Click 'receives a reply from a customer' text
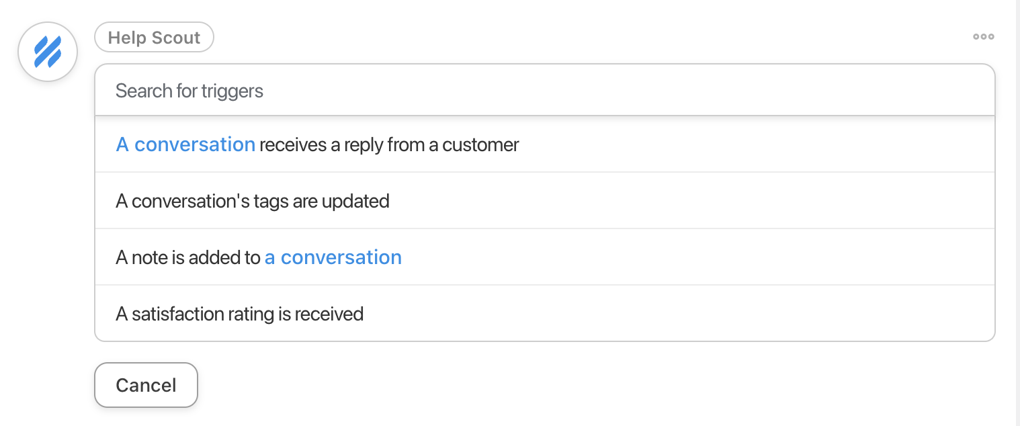Viewport: 1020px width, 426px height. 389,144
